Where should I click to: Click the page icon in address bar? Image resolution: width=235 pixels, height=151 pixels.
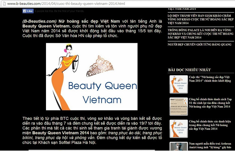coord(4,4)
